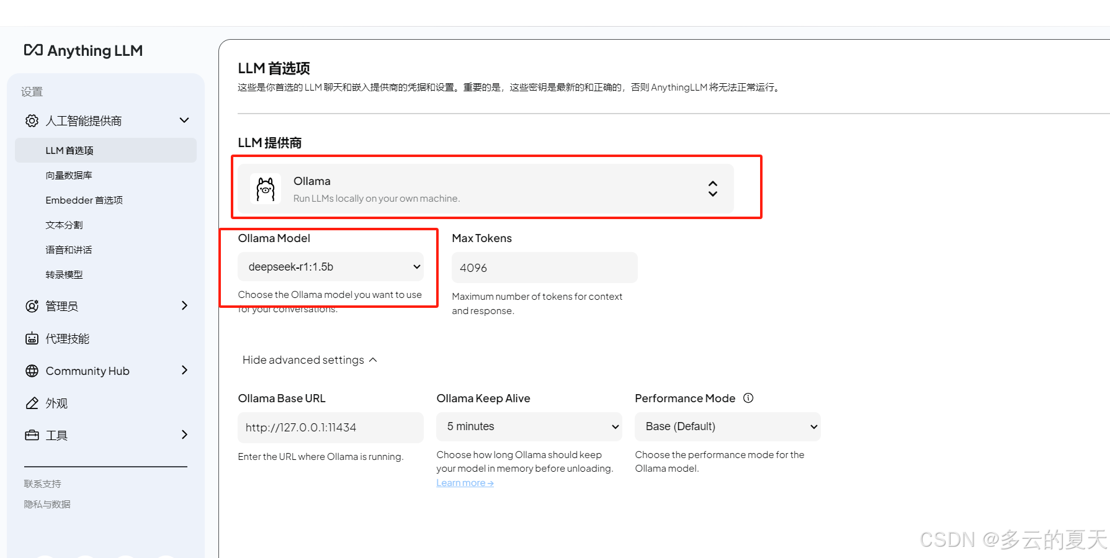Open 语音和讲话 settings

pos(69,250)
